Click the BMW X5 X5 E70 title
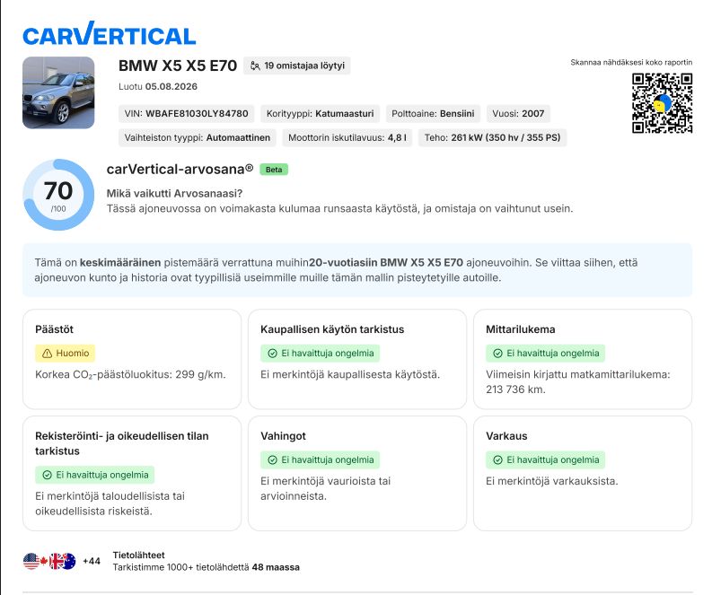 (178, 66)
